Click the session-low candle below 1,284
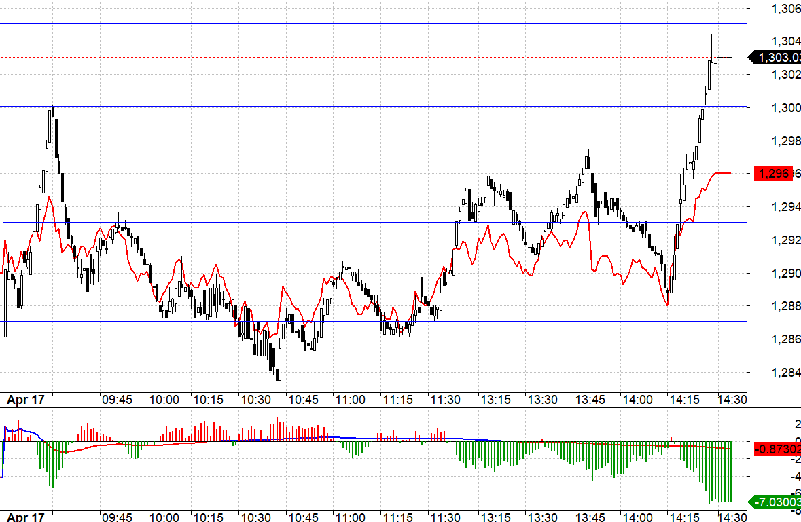 pos(279,374)
